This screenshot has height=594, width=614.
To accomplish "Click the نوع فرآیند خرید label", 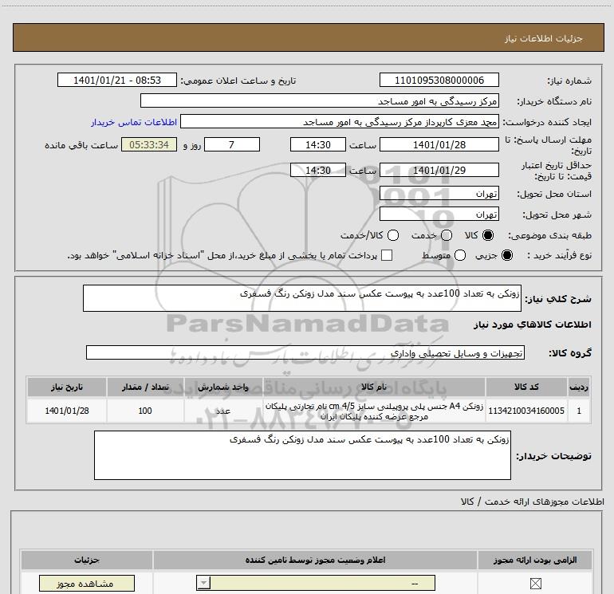I will click(559, 255).
